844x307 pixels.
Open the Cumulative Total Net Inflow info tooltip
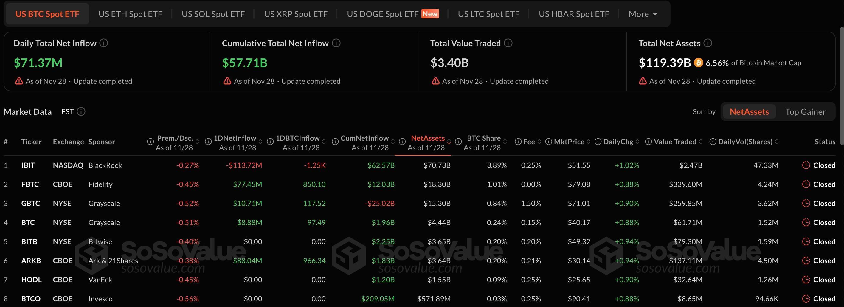click(336, 43)
